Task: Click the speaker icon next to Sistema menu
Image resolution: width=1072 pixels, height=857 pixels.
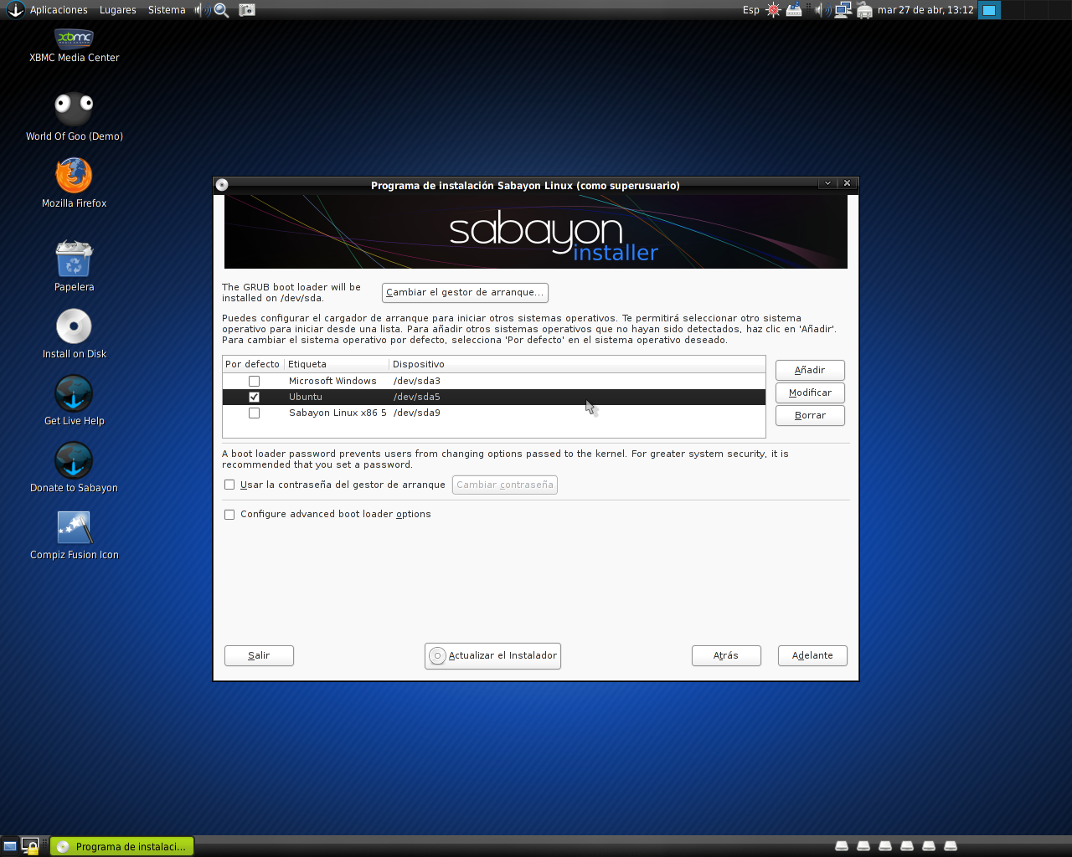Action: pos(202,10)
